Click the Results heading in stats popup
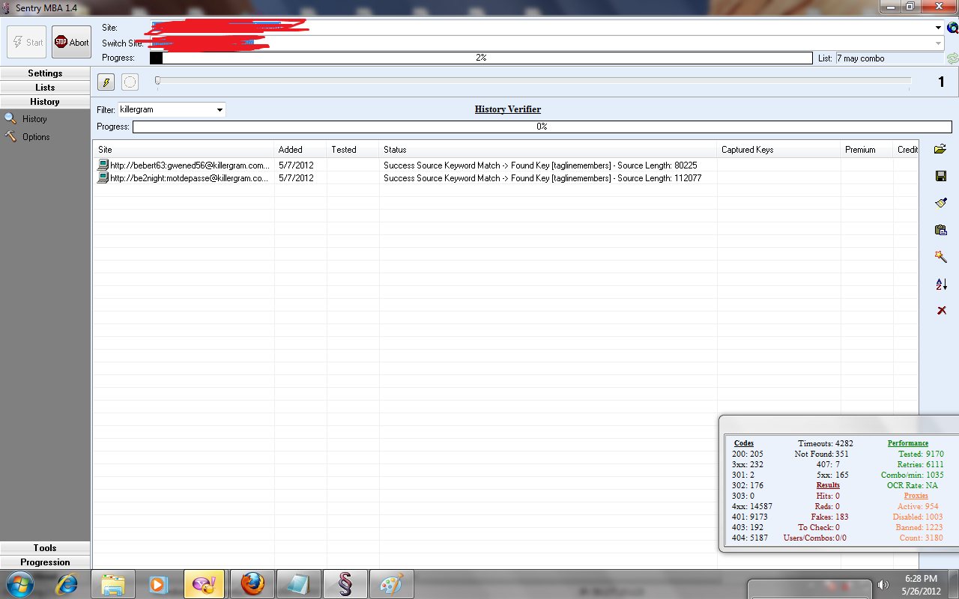This screenshot has width=959, height=599. (x=828, y=485)
